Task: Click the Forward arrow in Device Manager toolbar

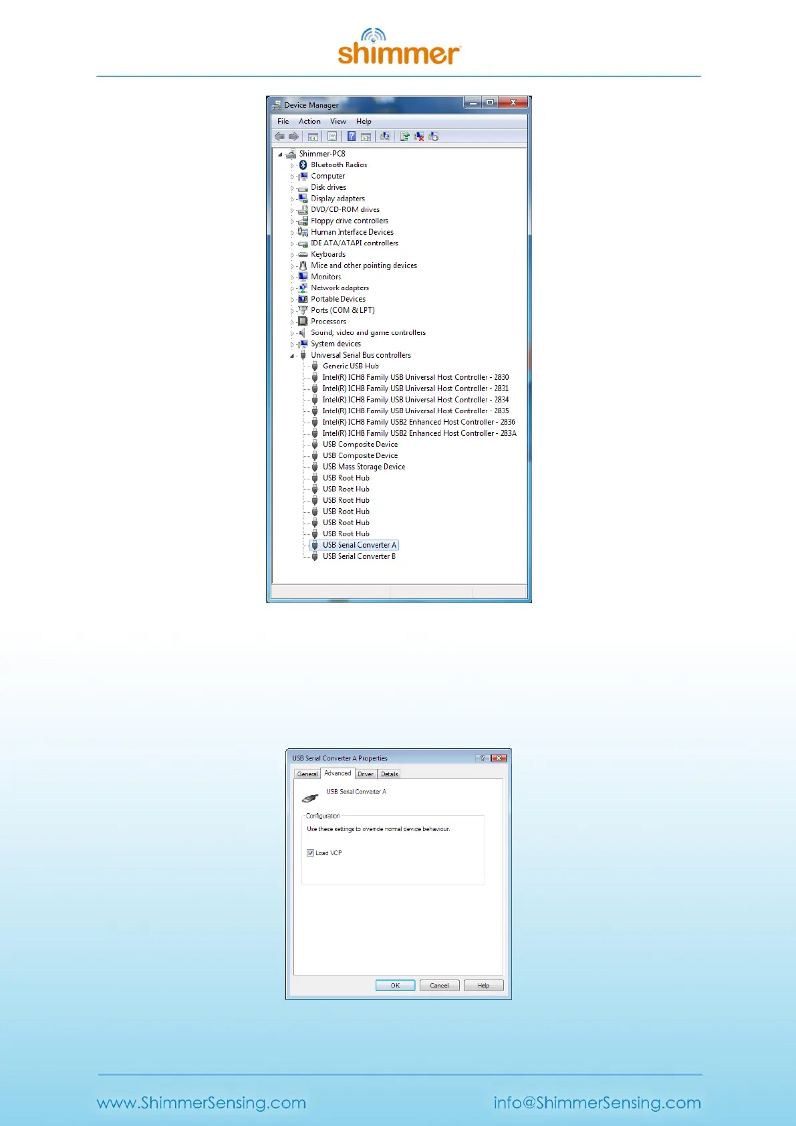Action: [293, 136]
